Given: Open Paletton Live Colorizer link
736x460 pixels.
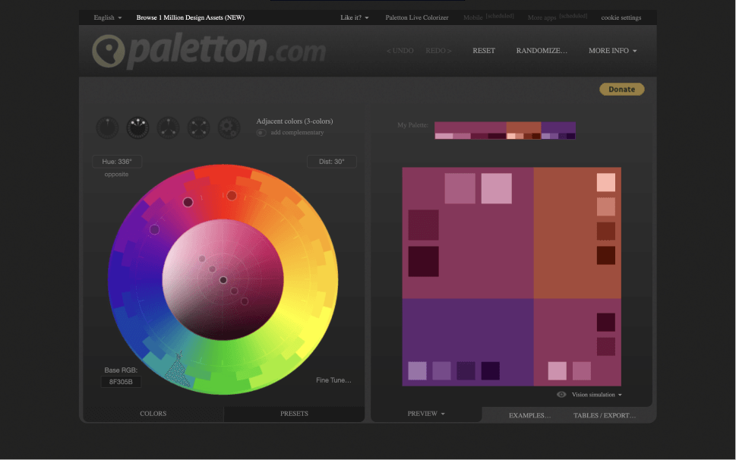Looking at the screenshot, I should tap(417, 17).
